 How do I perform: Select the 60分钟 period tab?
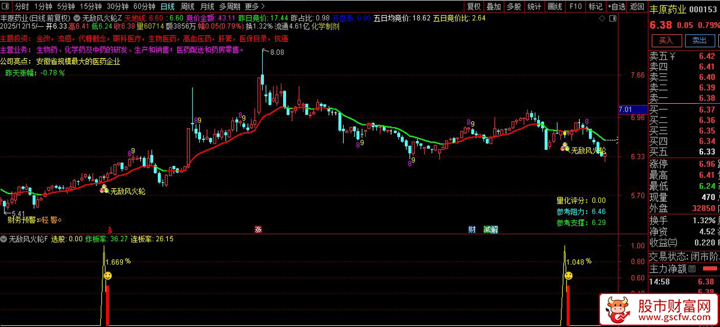pyautogui.click(x=144, y=7)
